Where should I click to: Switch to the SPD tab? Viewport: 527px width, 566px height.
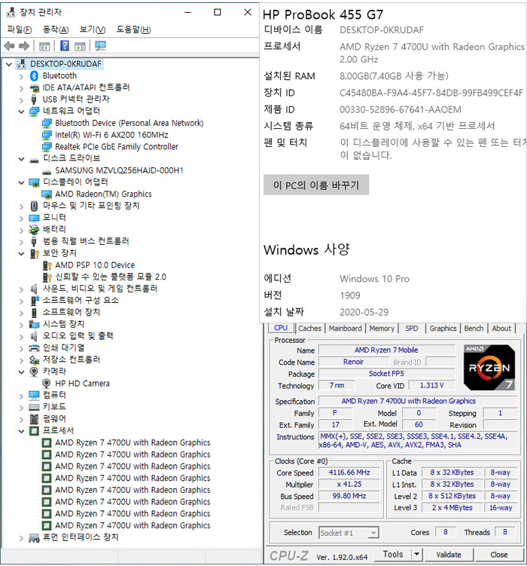coord(412,329)
